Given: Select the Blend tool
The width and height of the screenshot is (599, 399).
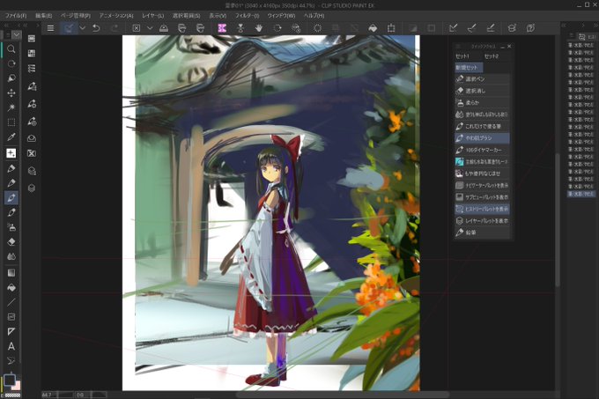Looking at the screenshot, I should 11,256.
